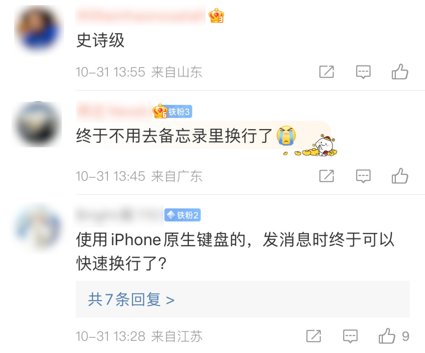Tap the crying emoji in comment
The width and height of the screenshot is (425, 353).
tap(286, 135)
